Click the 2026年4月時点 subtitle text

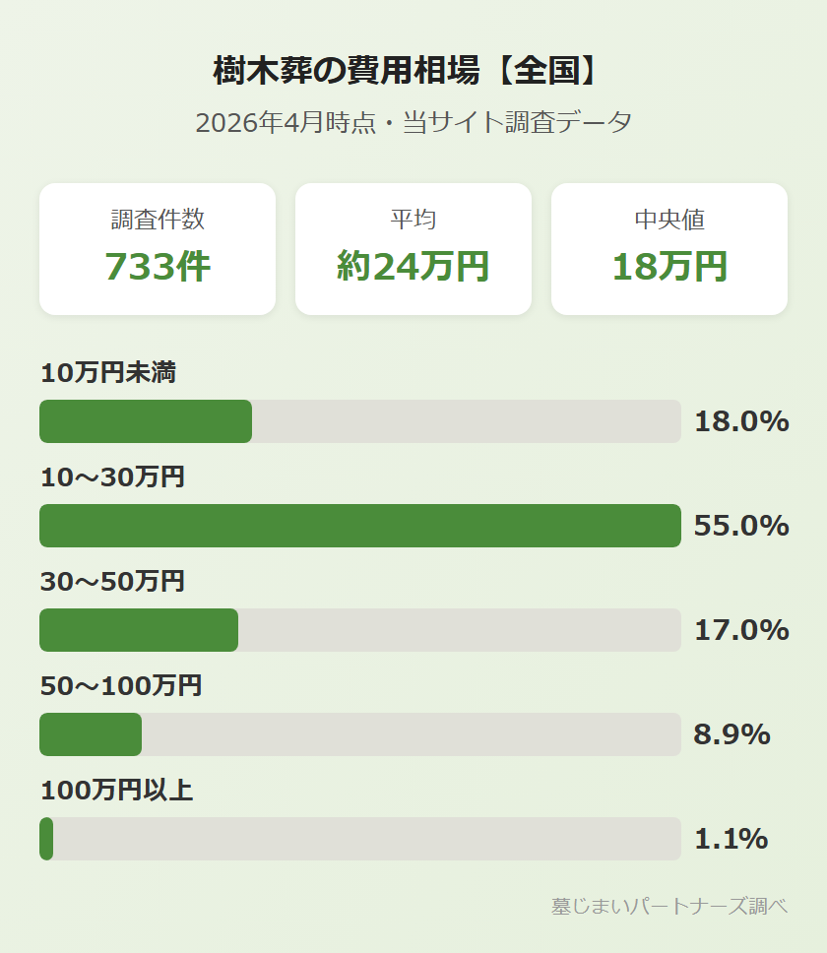pyautogui.click(x=413, y=123)
